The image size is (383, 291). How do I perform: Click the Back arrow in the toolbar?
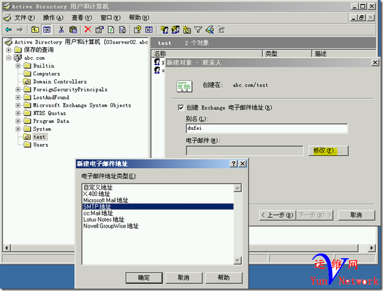click(x=8, y=30)
